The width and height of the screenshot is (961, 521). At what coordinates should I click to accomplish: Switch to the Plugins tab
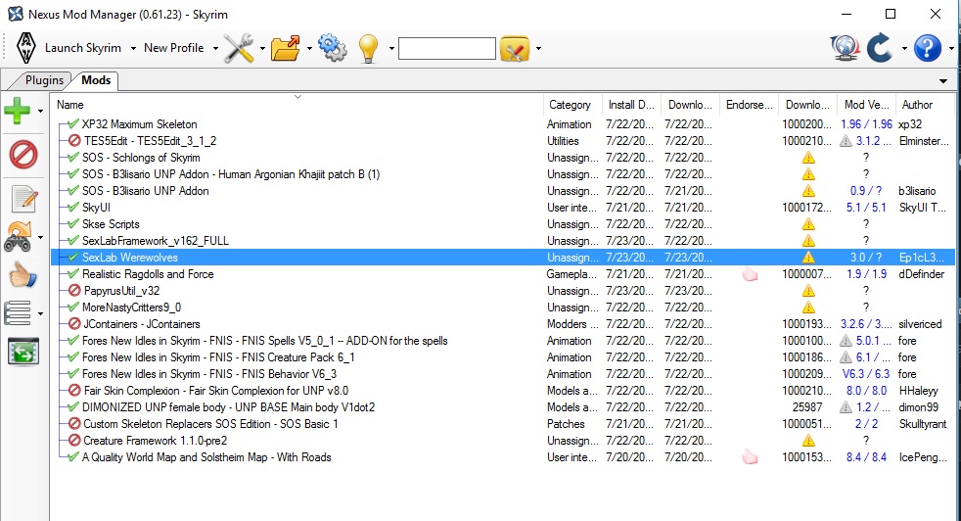point(44,80)
